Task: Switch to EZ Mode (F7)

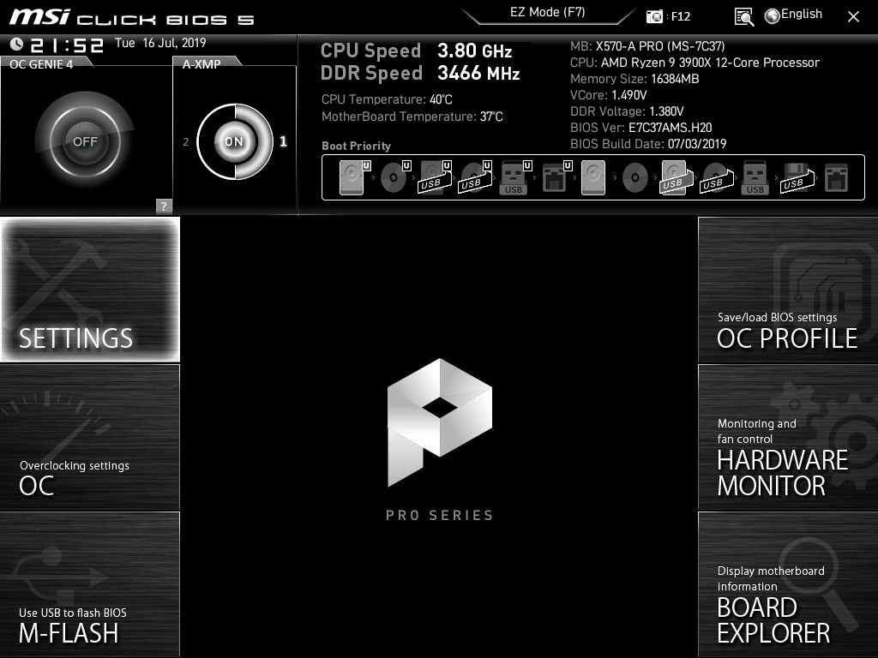Action: (x=550, y=13)
